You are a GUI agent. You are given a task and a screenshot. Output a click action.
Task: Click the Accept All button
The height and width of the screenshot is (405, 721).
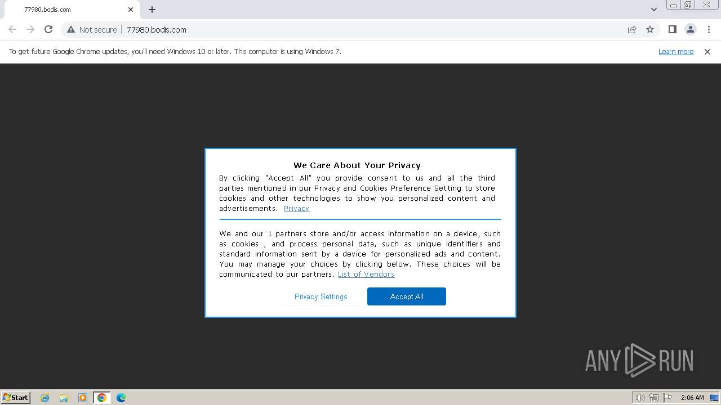click(x=407, y=296)
